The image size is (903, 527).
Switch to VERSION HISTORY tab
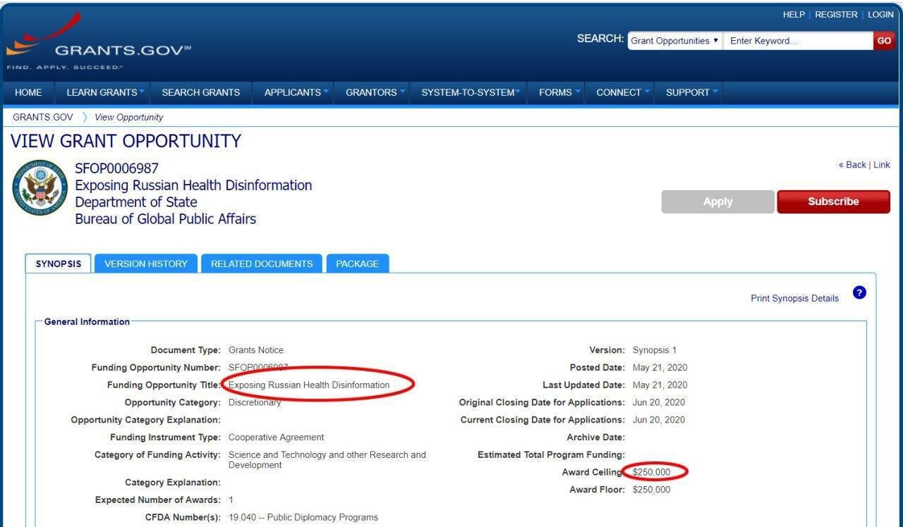[x=146, y=263]
